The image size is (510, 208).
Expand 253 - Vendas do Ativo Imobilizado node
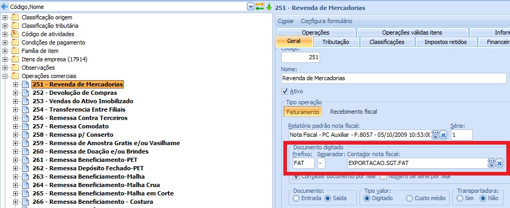pos(15,102)
